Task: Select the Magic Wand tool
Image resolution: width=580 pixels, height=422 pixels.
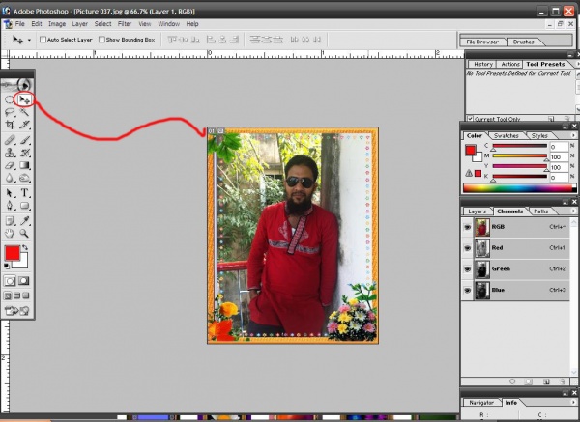Action: (24, 112)
